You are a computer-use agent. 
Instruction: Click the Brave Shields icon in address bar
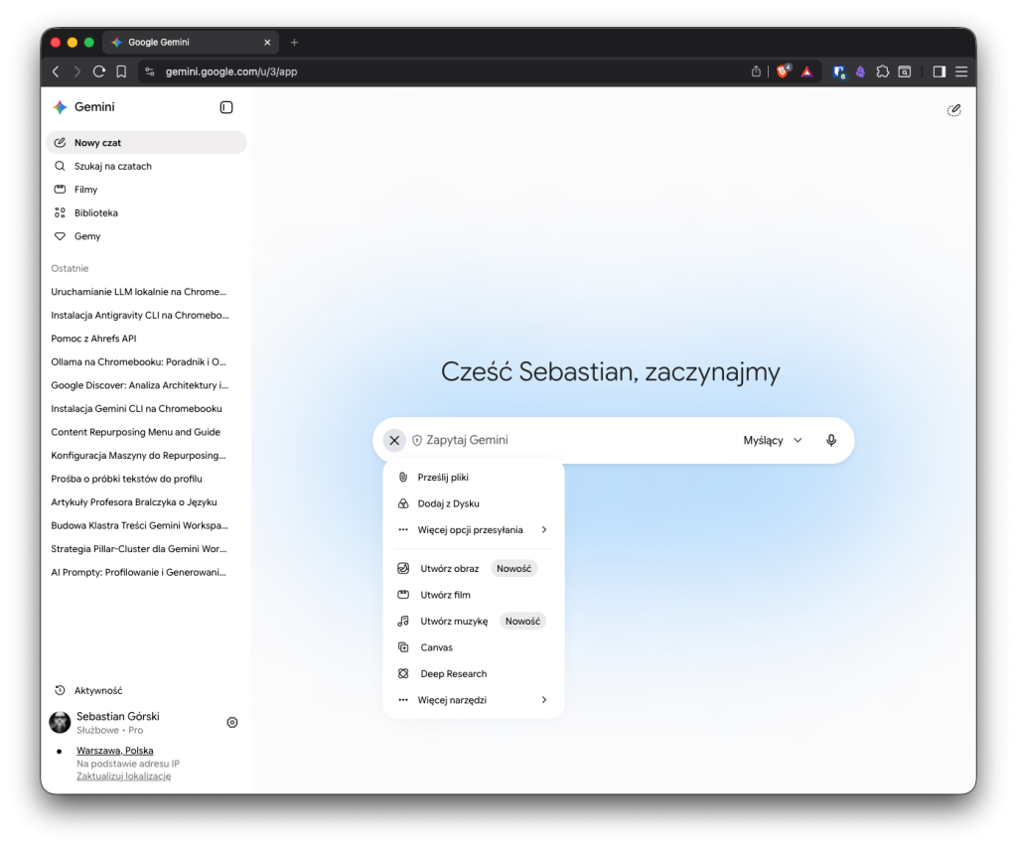click(784, 71)
